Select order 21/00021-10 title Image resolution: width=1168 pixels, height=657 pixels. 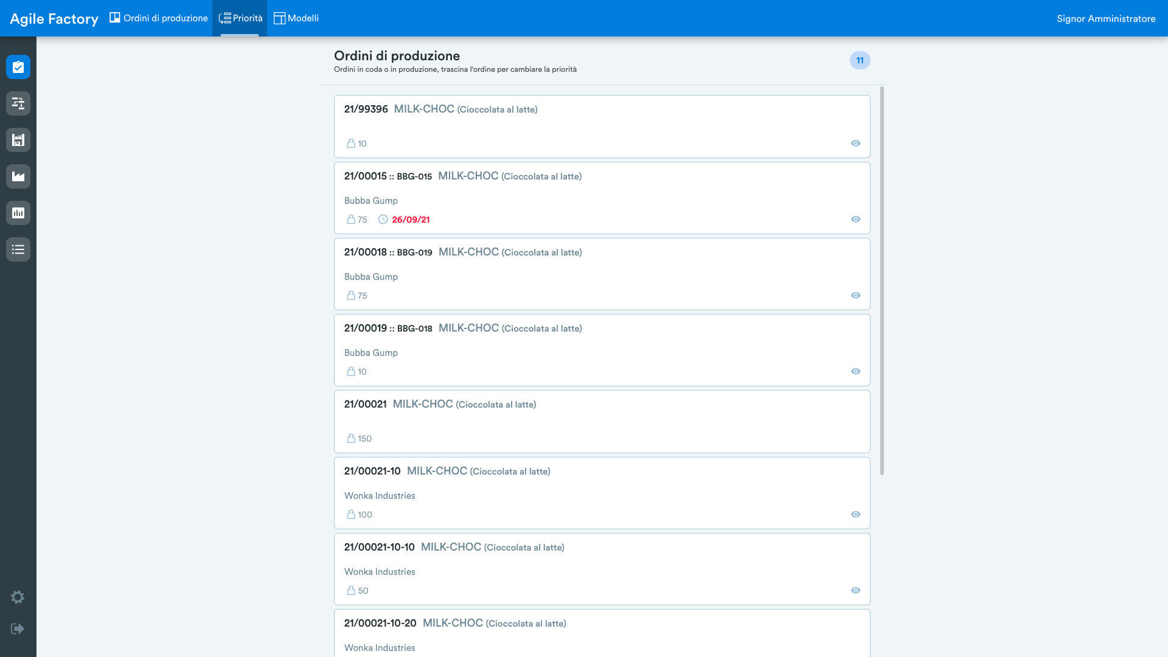pos(372,471)
